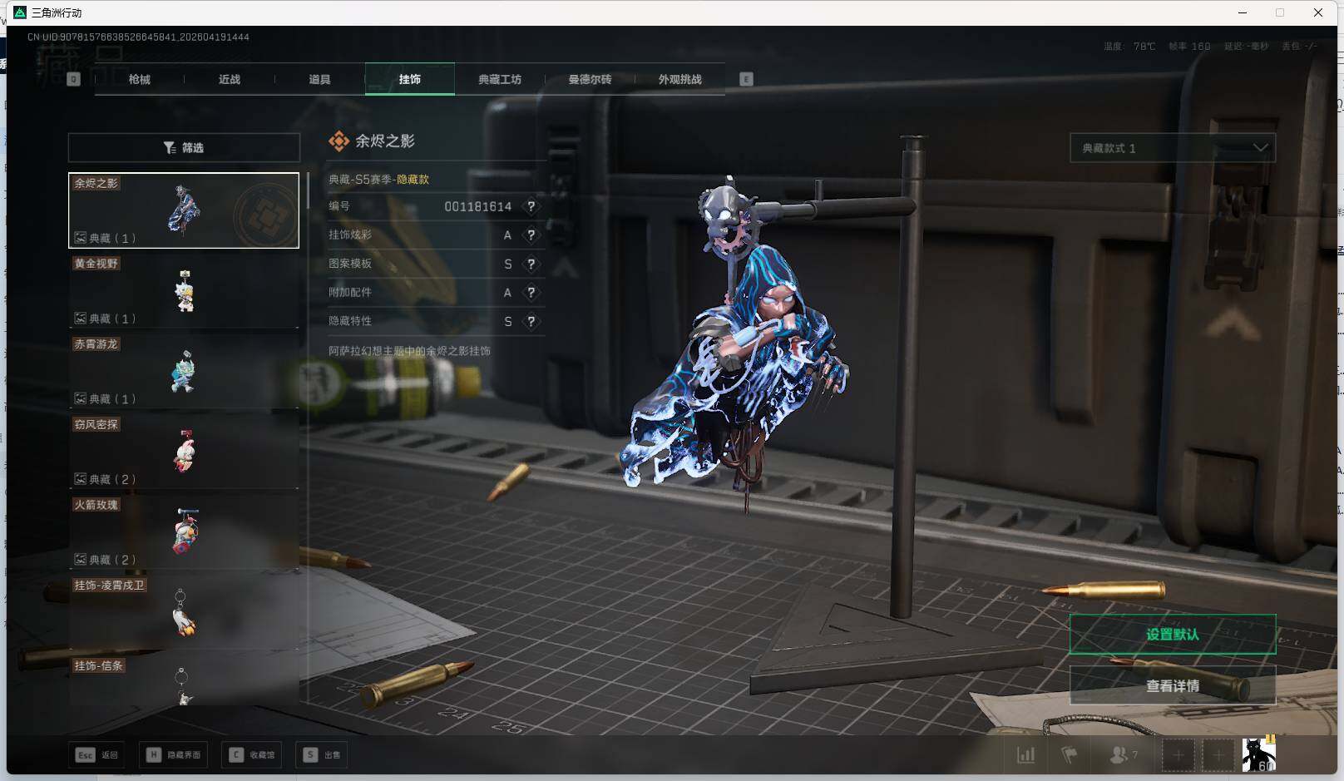Open the 外观挑战 tab
The image size is (1344, 781).
(x=679, y=80)
